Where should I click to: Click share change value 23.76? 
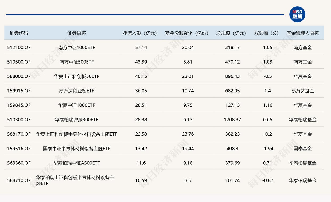click(x=188, y=134)
